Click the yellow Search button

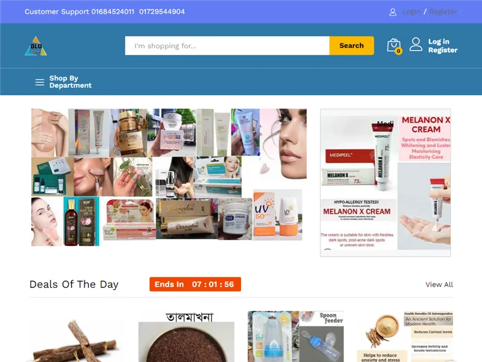click(x=352, y=46)
